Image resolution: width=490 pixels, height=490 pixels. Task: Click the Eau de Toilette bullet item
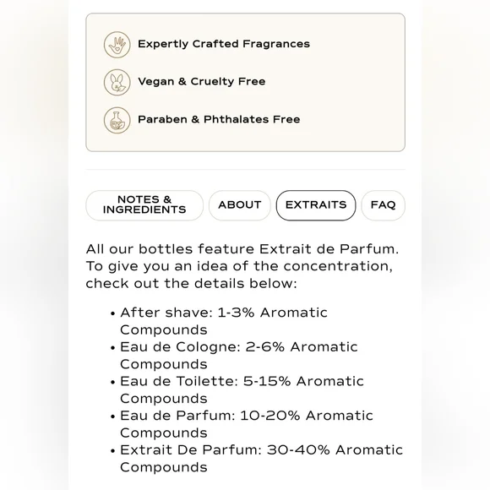click(242, 389)
